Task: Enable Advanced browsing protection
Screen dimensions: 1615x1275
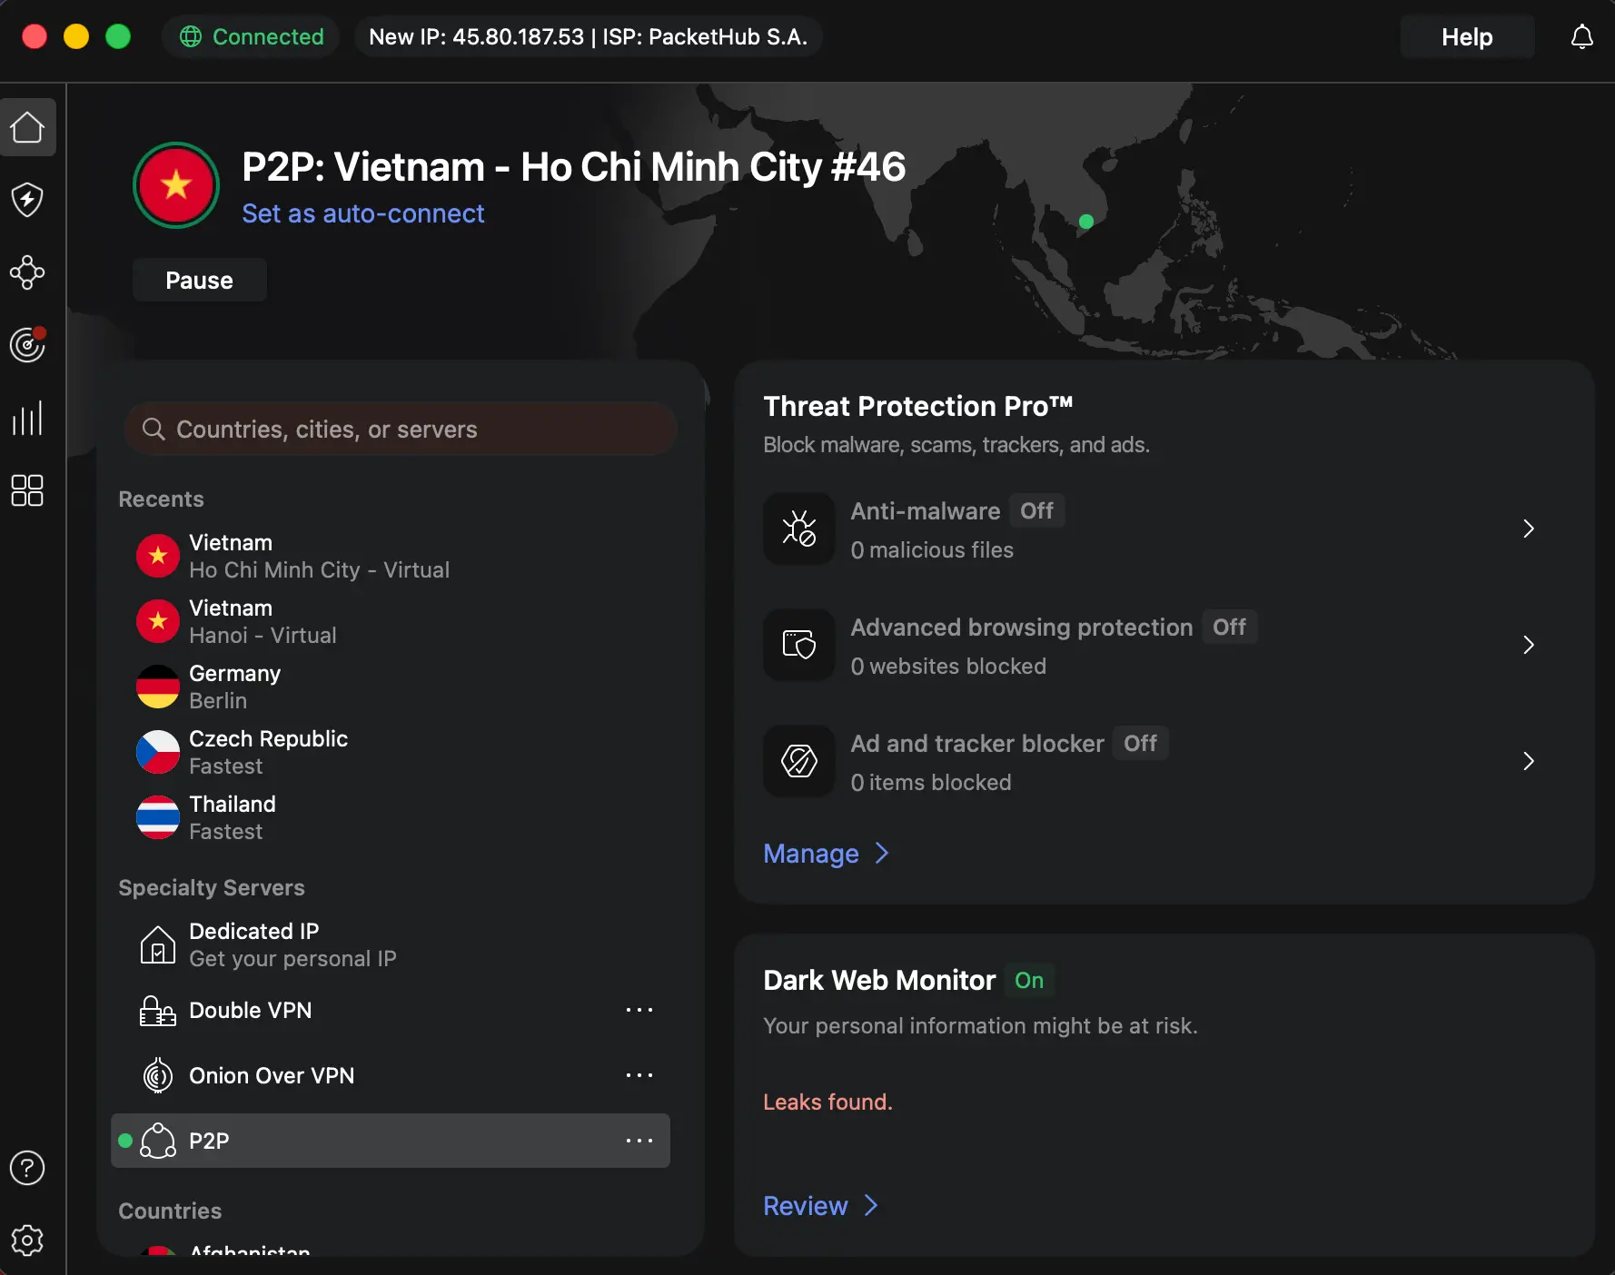Action: tap(1229, 627)
